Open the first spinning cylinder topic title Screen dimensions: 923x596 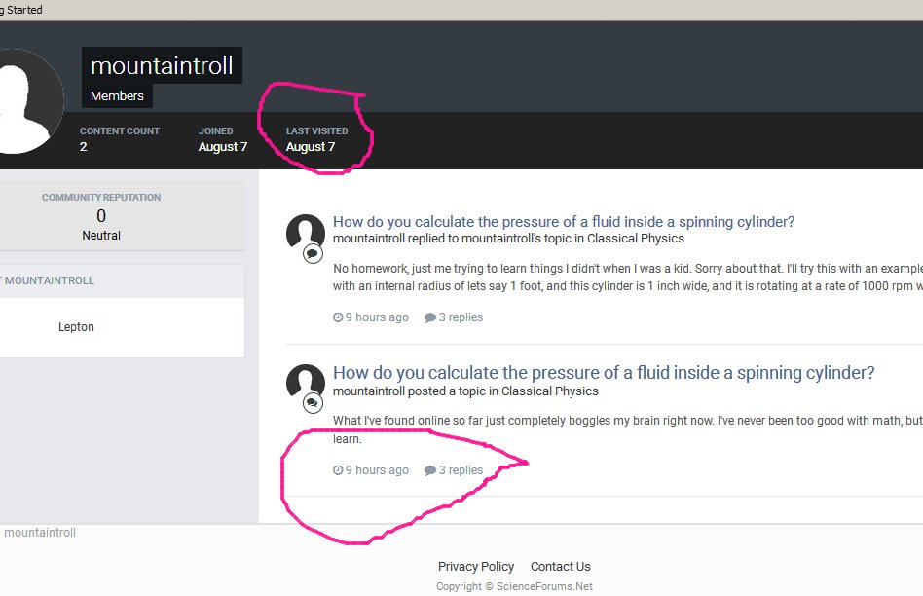click(x=564, y=222)
